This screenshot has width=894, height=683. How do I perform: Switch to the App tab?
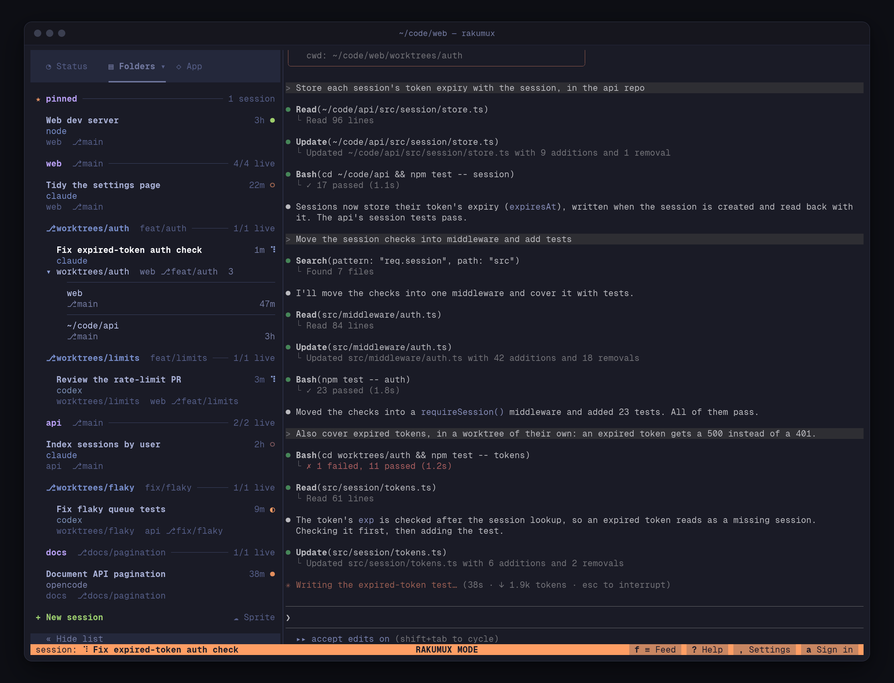tap(189, 66)
